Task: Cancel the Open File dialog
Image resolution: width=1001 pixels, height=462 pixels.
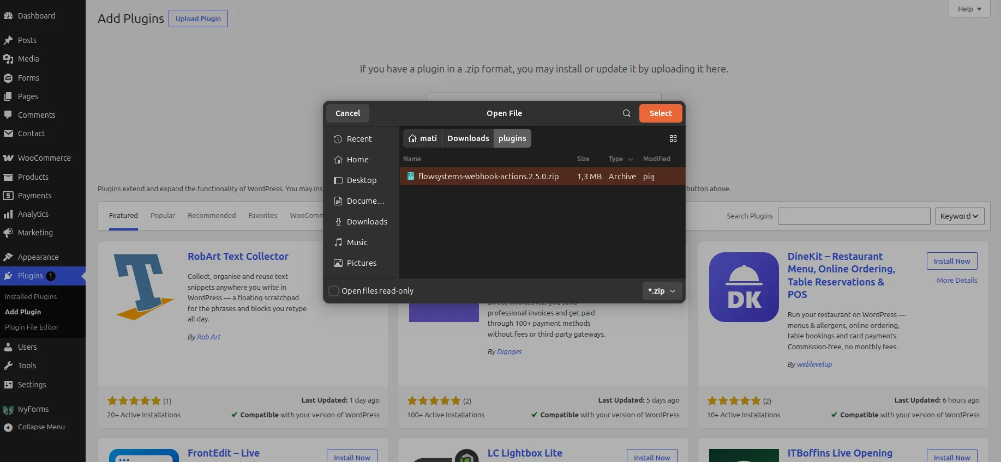Action: (x=347, y=113)
